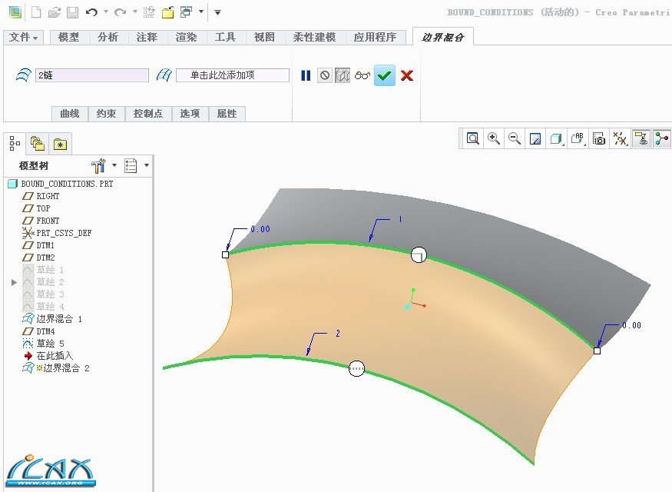Toggle the glasses verify preview mode
This screenshot has width=672, height=492.
pos(362,75)
